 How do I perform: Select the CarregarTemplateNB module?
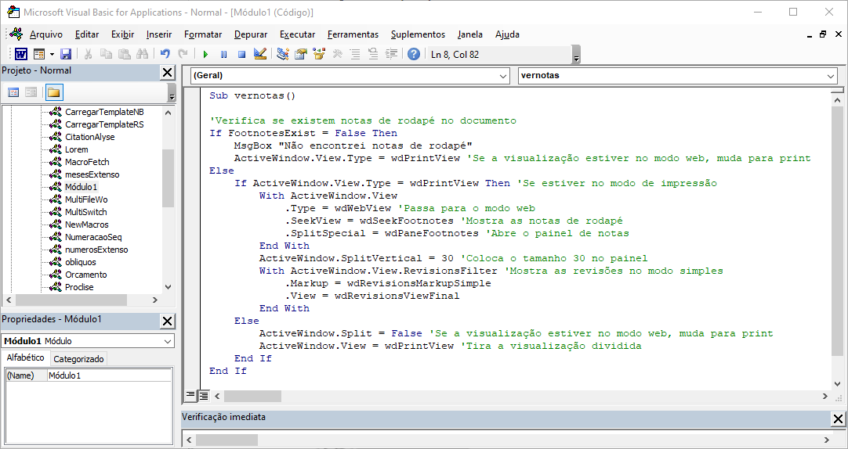(x=104, y=112)
